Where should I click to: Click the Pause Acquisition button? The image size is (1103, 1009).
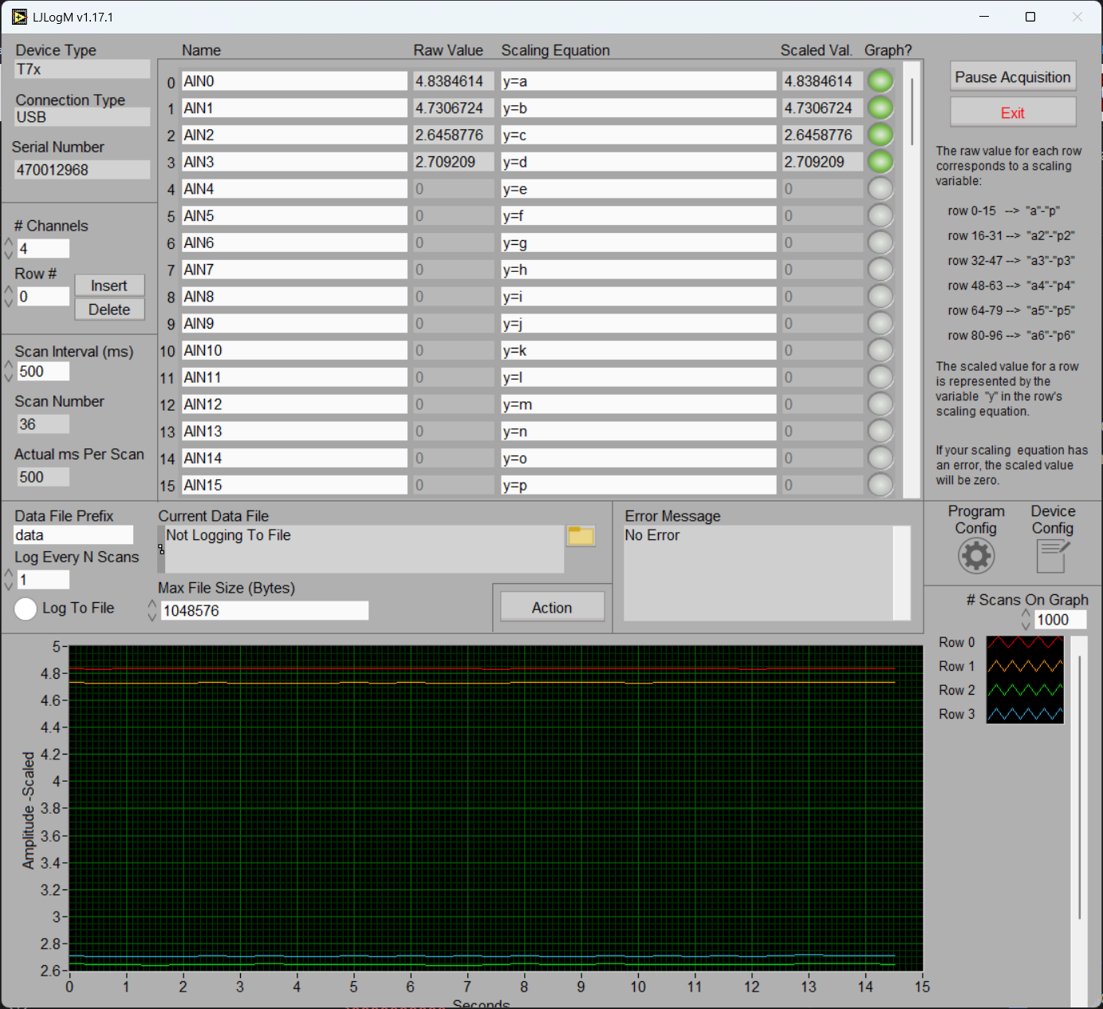pos(1012,77)
